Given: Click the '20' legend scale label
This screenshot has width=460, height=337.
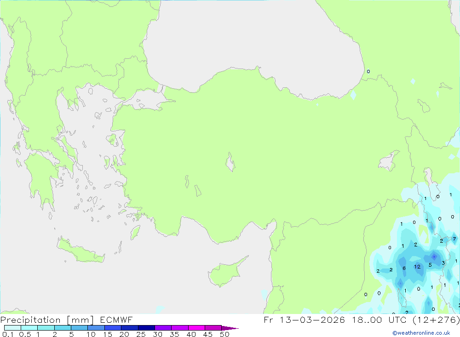Looking at the screenshot, I should 124,334.
